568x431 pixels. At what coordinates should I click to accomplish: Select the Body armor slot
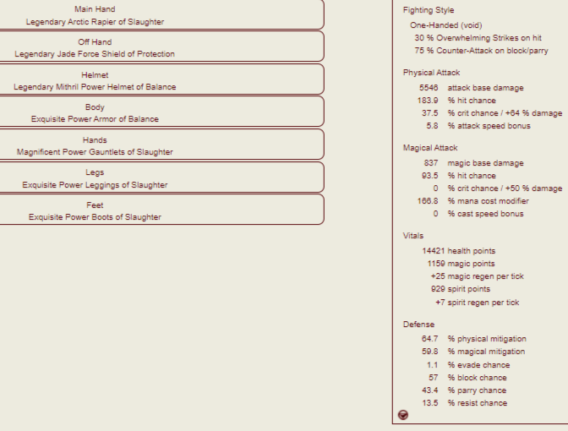click(x=95, y=112)
